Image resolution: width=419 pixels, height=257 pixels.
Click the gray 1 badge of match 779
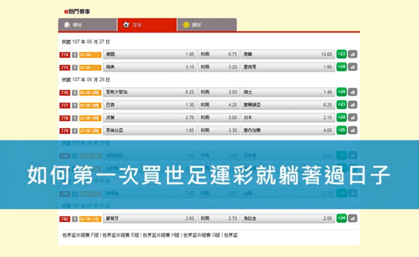click(75, 131)
